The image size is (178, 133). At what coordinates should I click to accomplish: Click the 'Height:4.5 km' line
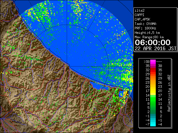tap(147, 33)
